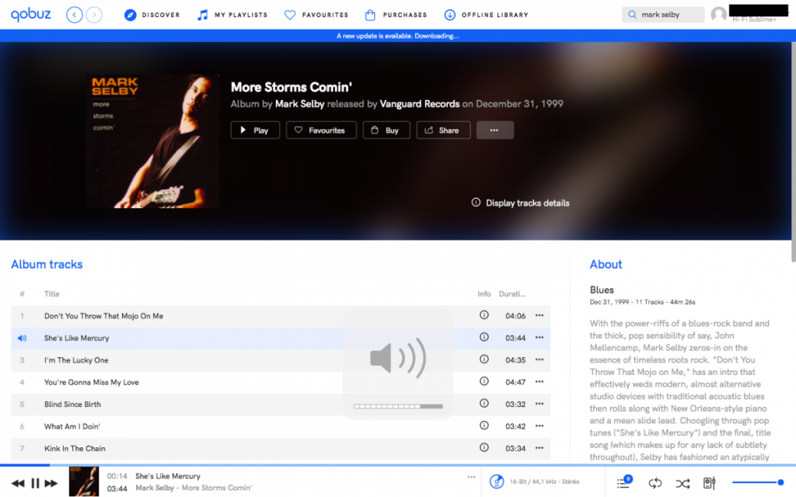
Task: Open options for Don't You Throw That Mojo On Me
Action: (x=539, y=315)
